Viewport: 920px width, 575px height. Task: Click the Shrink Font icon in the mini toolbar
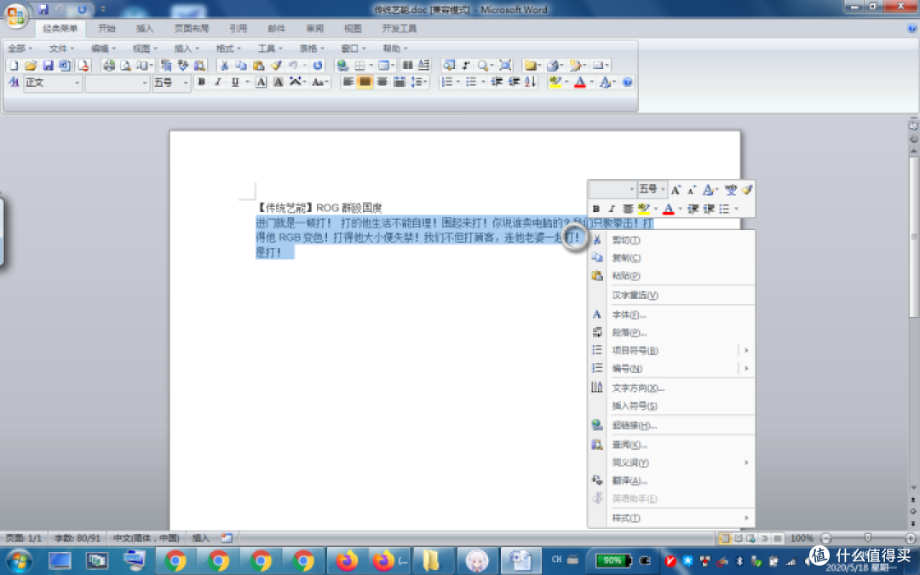[692, 189]
